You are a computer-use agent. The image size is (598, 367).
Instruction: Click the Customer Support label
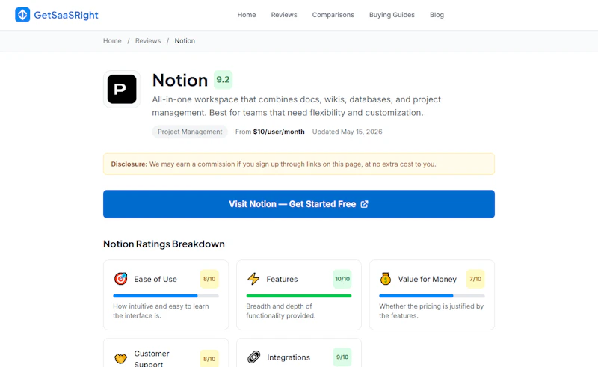coord(152,358)
